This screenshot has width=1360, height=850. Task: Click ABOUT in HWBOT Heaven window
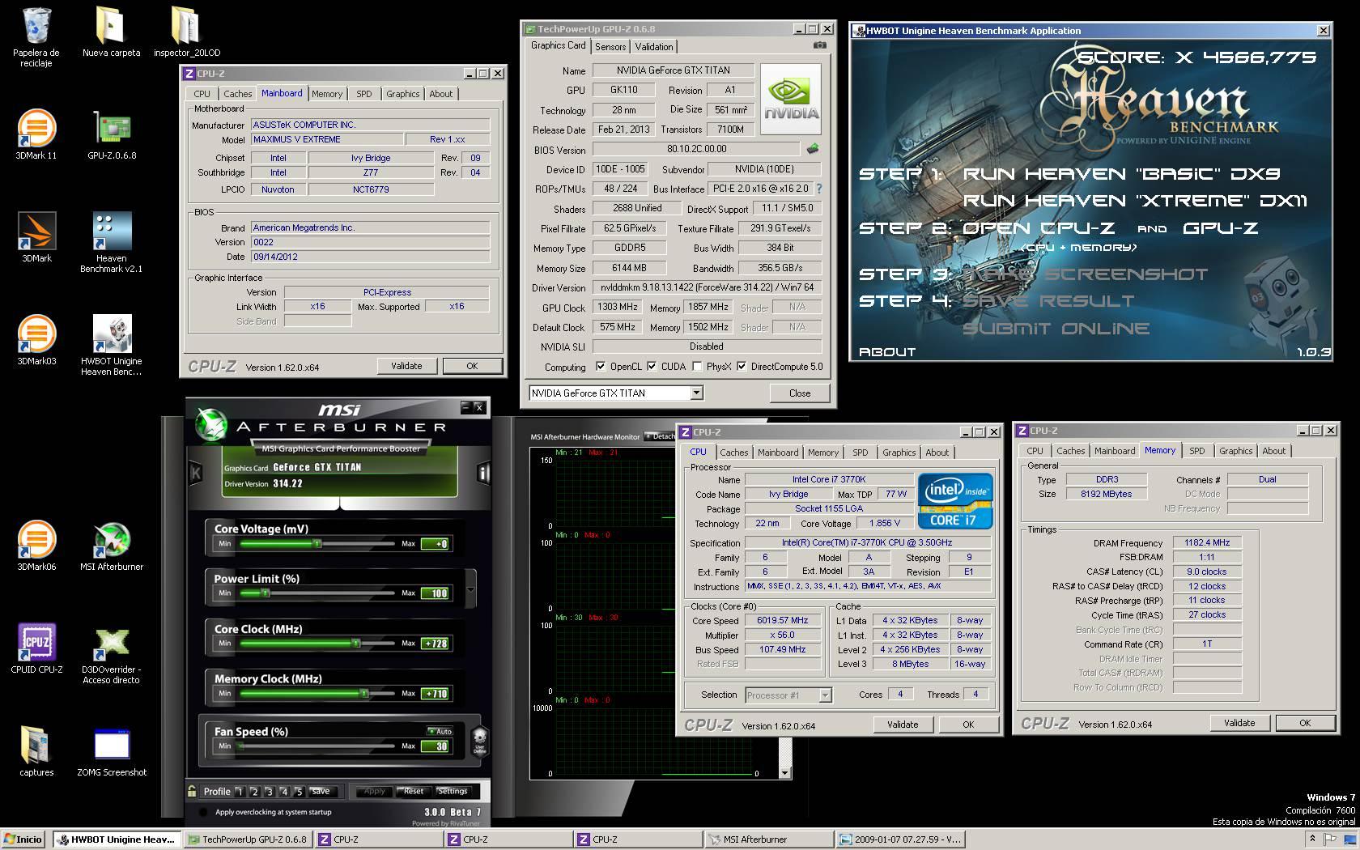[x=887, y=352]
